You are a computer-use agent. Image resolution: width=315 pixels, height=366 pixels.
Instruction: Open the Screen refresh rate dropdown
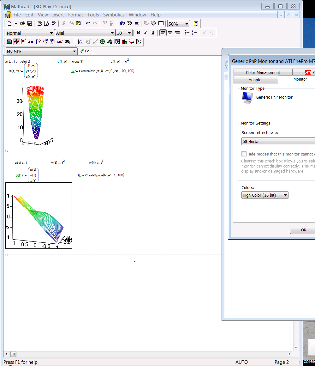click(278, 142)
